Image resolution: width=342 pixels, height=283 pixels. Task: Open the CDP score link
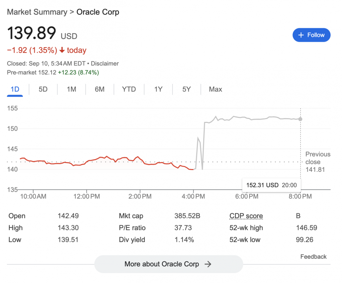click(x=246, y=216)
